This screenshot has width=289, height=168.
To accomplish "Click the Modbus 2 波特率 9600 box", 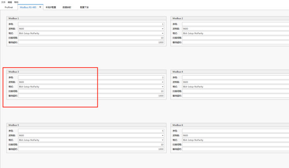I will 236,29.
